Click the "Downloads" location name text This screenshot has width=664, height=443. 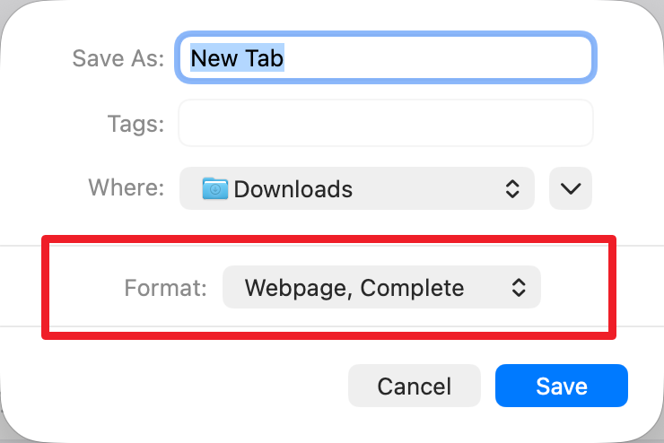click(x=293, y=189)
